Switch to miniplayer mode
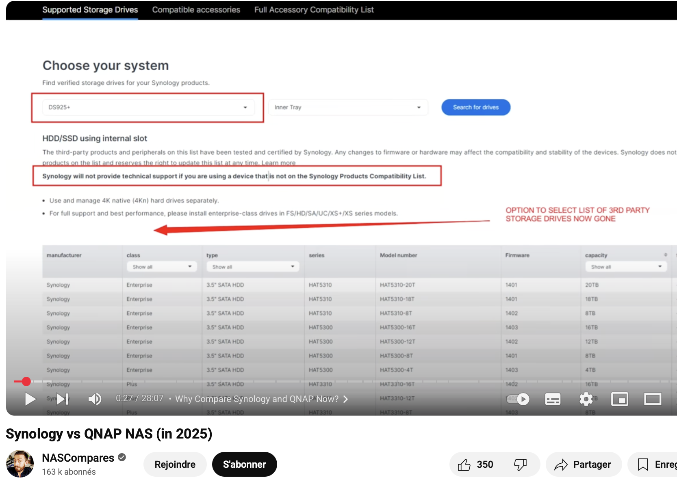This screenshot has width=677, height=484. pos(619,399)
